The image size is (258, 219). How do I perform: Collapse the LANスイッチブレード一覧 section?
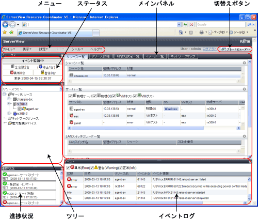(x=244, y=136)
